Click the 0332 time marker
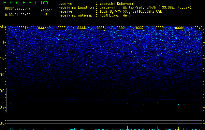Screen dimensions: 205x130 click(x=42, y=28)
